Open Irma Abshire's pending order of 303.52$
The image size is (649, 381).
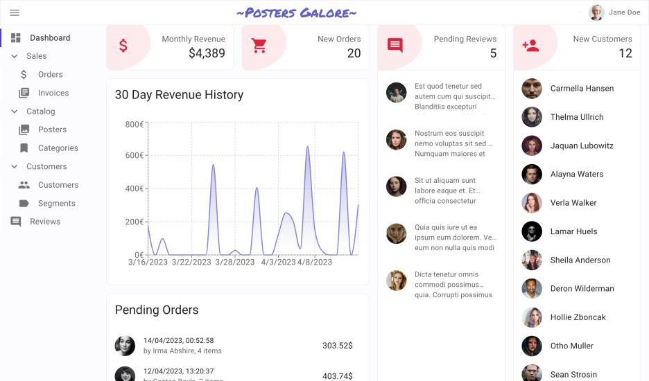tap(236, 346)
